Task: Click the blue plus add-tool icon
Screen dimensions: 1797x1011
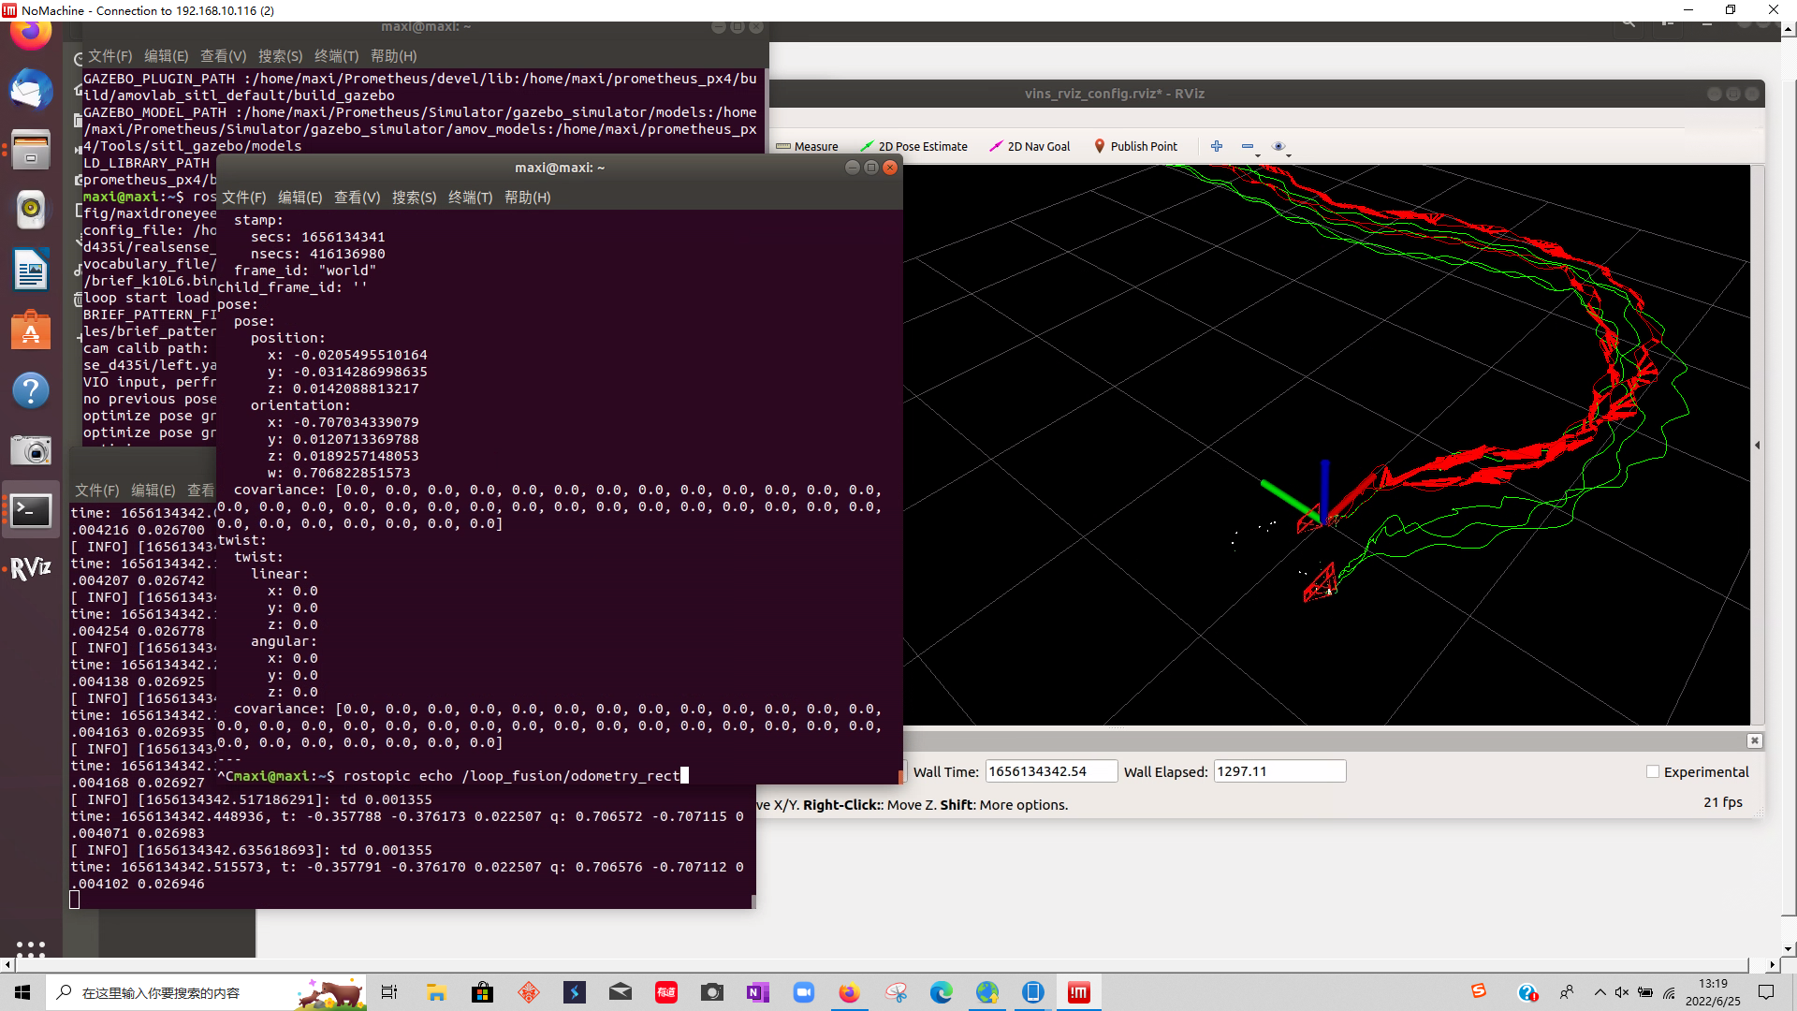Action: [1216, 146]
